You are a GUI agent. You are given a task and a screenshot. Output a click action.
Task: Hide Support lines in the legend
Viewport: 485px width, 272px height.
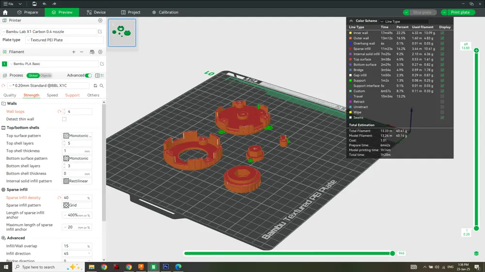(442, 80)
